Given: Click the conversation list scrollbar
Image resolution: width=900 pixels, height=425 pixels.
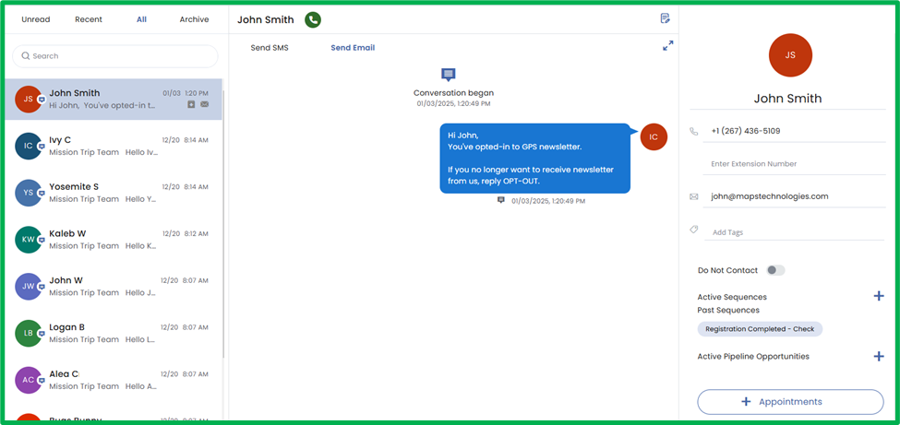Looking at the screenshot, I should click(x=224, y=224).
